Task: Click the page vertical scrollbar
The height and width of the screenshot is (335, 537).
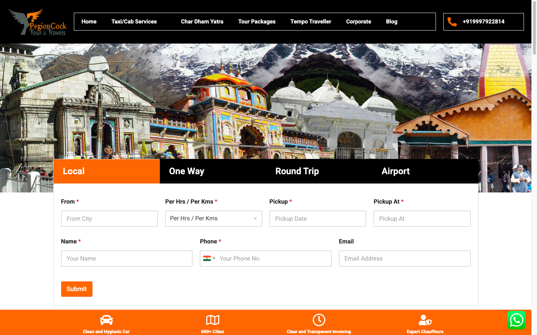Action: [x=534, y=167]
